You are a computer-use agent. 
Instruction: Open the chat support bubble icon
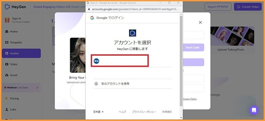tap(254, 110)
